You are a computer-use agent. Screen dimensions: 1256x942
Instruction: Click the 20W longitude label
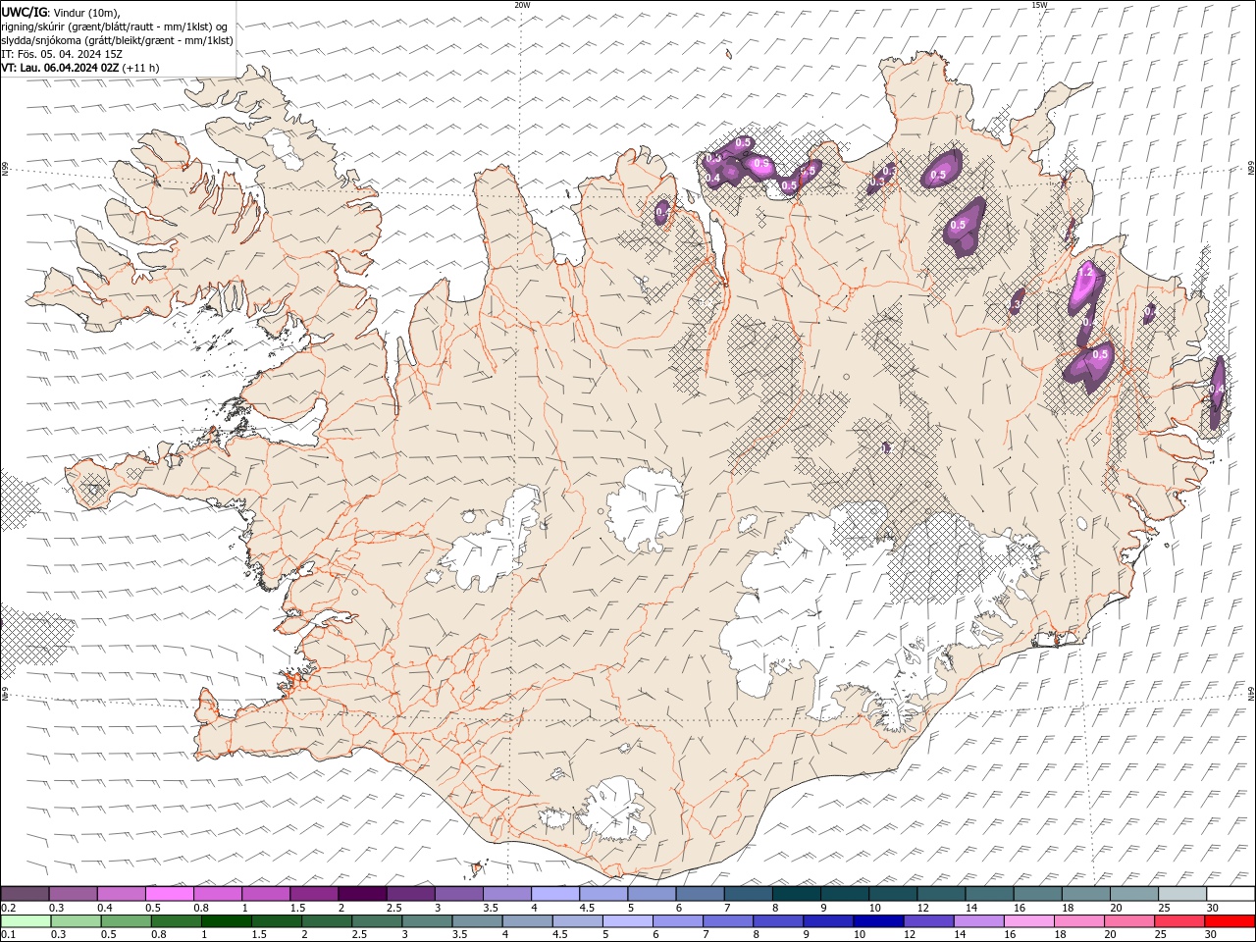click(522, 5)
